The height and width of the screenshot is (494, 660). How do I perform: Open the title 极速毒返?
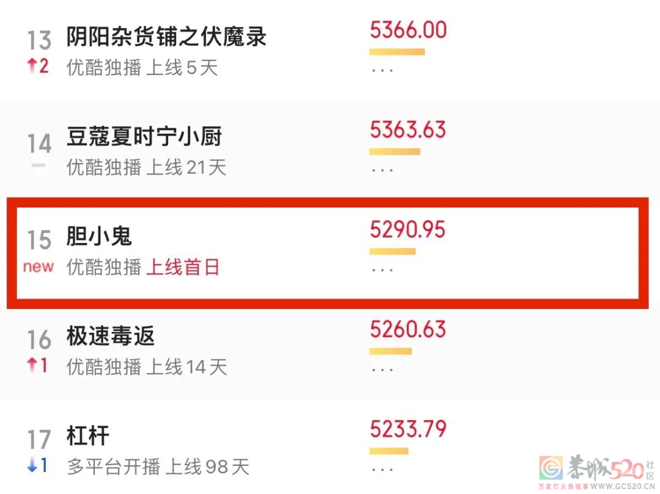[111, 336]
